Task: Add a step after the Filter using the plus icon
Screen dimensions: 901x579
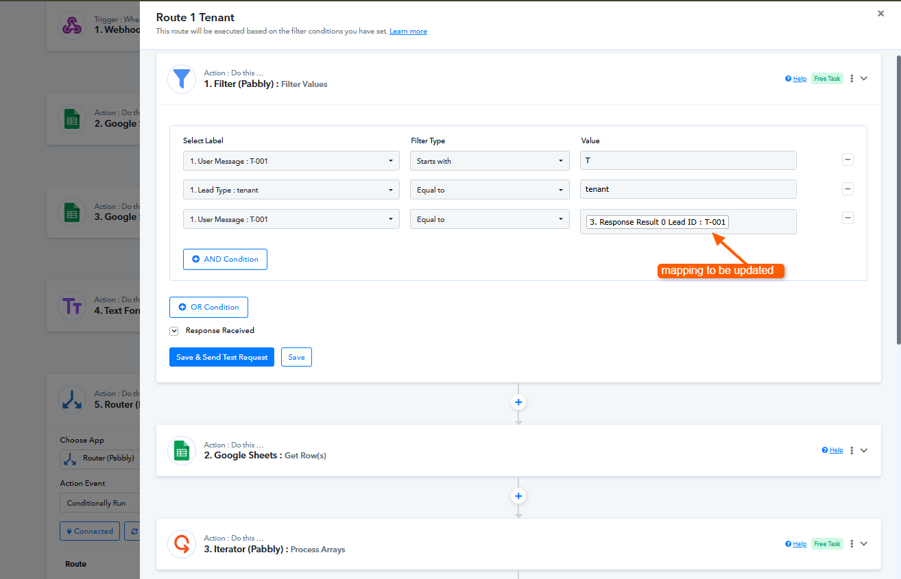Action: tap(518, 402)
